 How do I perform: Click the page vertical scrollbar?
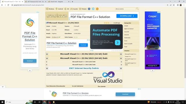pyautogui.click(x=185, y=43)
